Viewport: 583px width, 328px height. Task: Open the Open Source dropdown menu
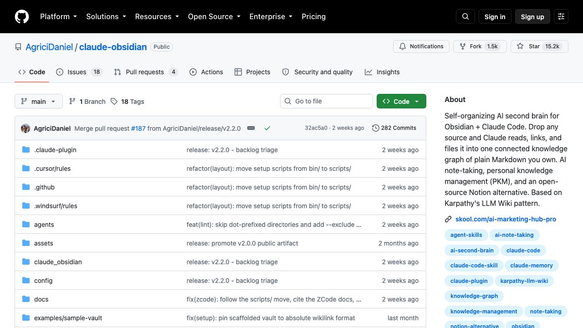214,16
